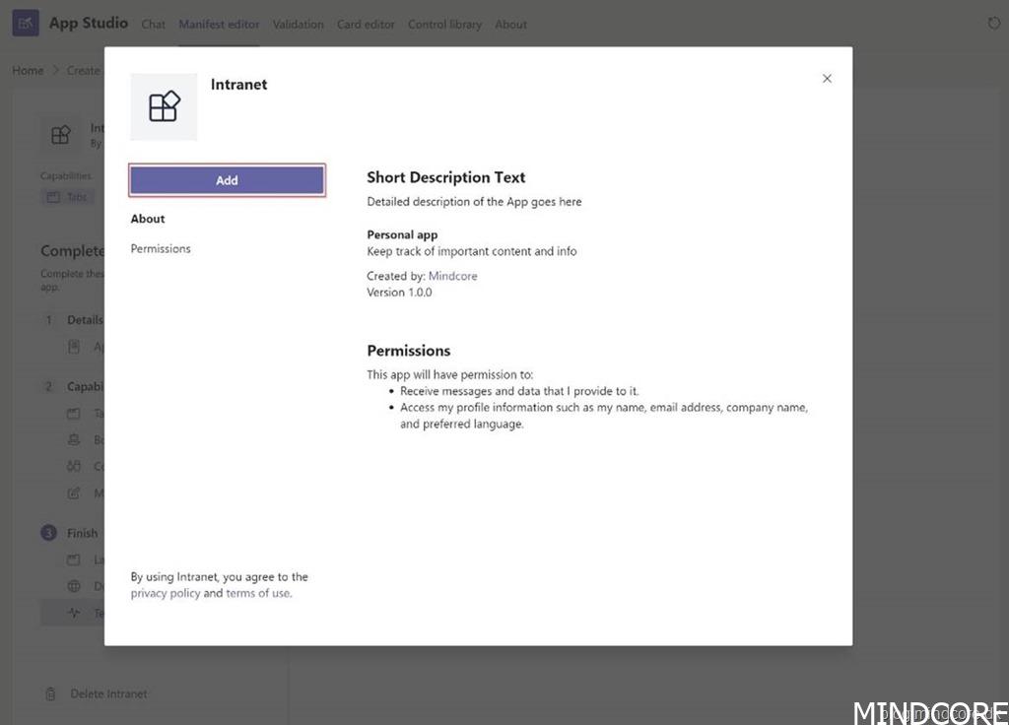Screen dimensions: 1009x725
Task: Click the Add button to install Intranet
Action: point(227,180)
